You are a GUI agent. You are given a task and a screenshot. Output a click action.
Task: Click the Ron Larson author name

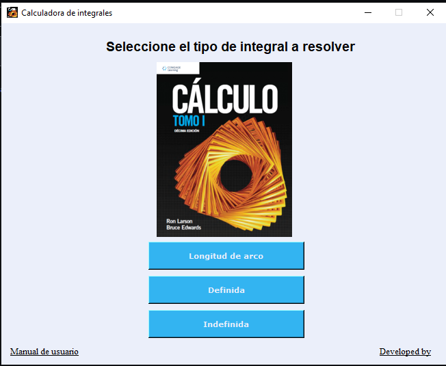click(179, 221)
